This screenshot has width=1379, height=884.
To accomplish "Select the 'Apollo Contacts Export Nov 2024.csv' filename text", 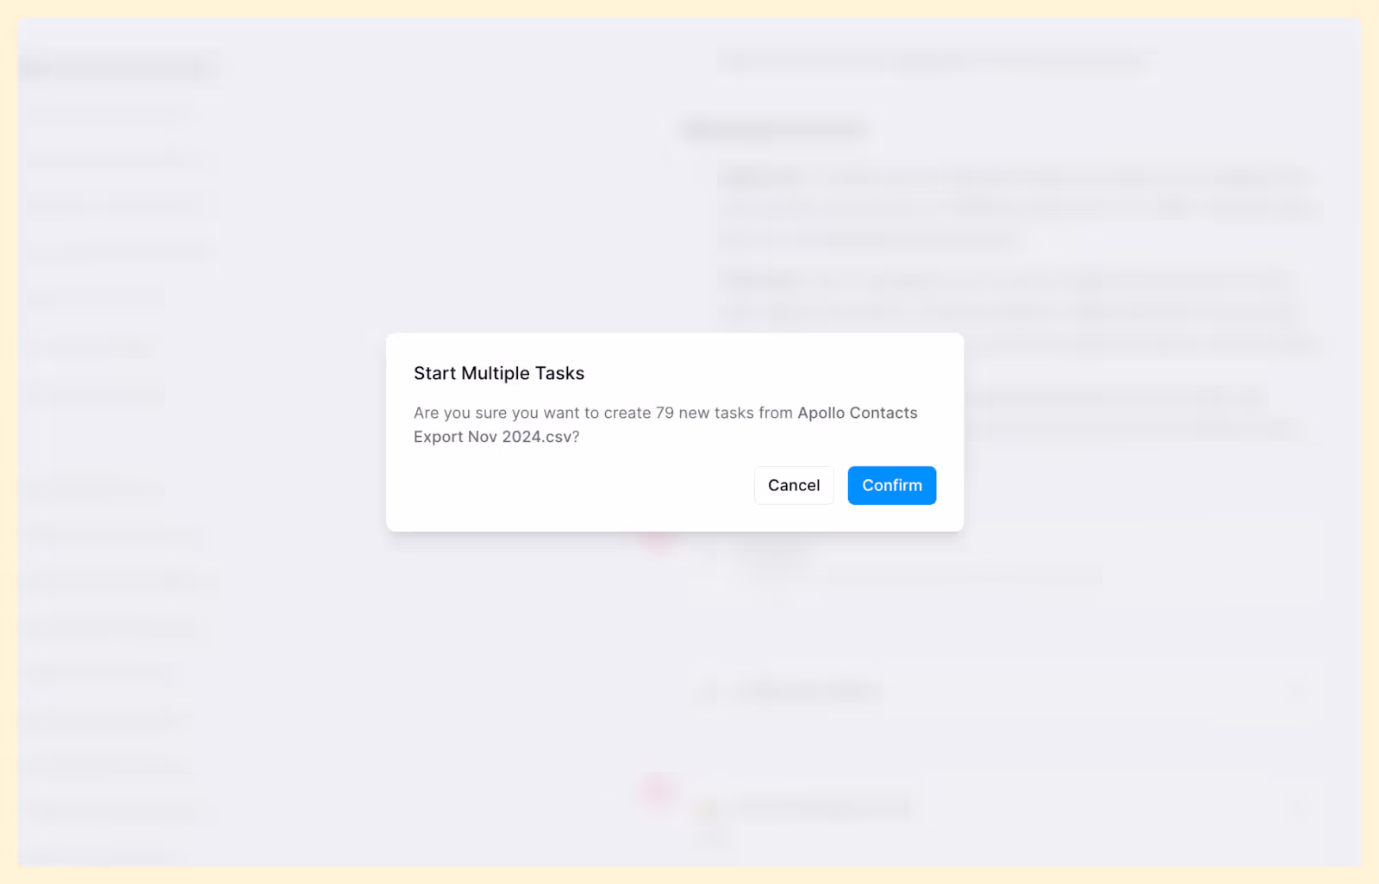I will [x=665, y=425].
